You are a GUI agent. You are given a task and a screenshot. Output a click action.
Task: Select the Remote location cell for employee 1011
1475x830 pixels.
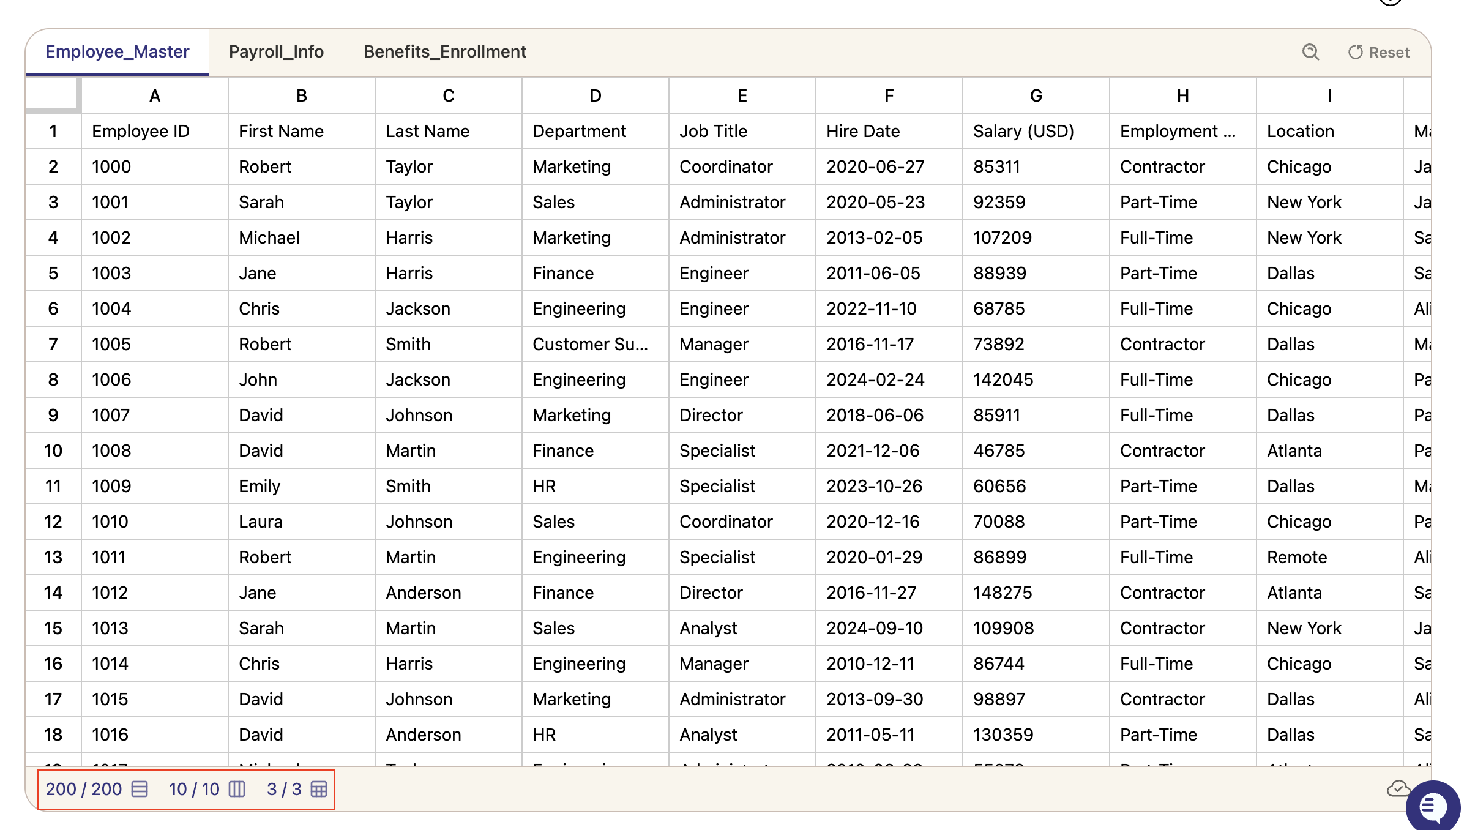(x=1298, y=557)
